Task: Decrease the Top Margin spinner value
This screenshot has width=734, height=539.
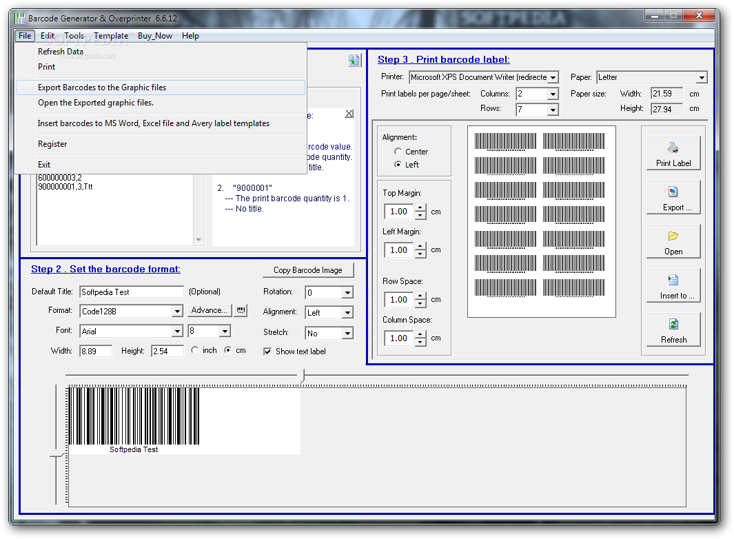Action: 420,215
